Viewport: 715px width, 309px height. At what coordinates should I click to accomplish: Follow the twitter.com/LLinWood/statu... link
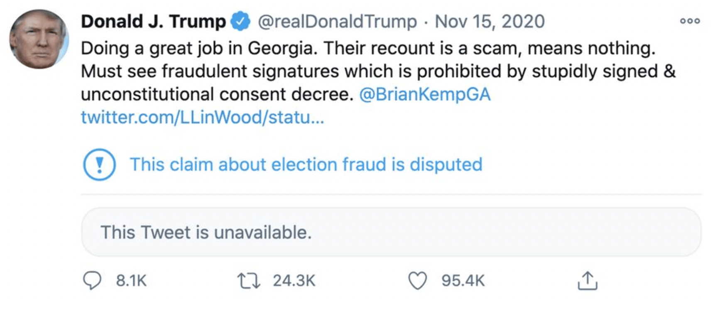pos(202,118)
